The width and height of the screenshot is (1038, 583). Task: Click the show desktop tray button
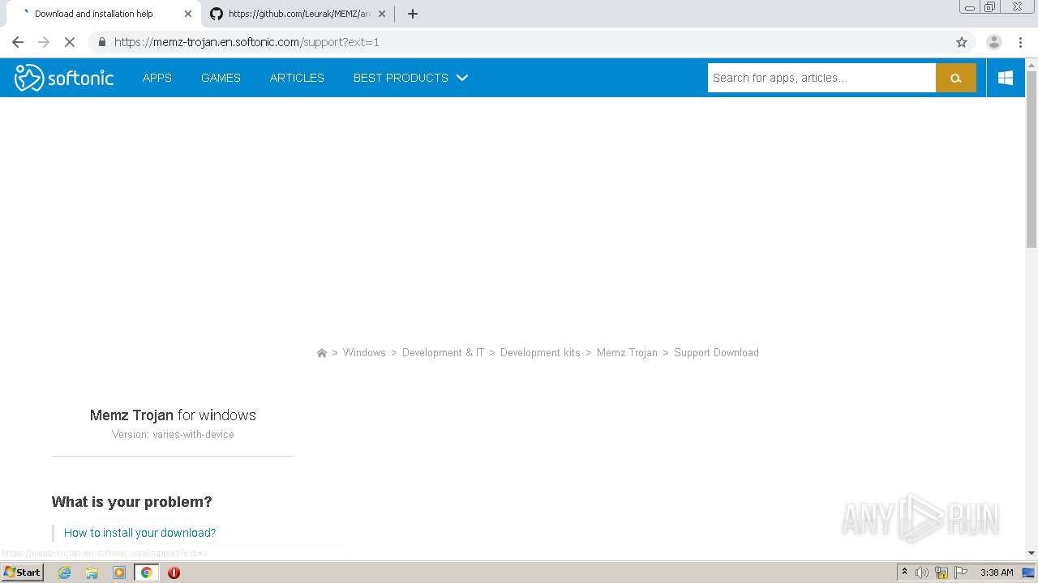click(x=1028, y=572)
